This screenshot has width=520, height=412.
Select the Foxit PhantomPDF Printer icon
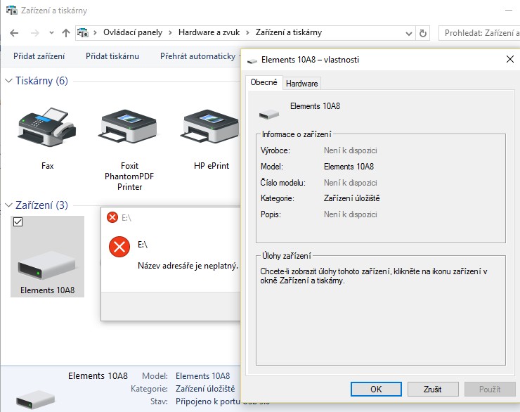tap(130, 128)
